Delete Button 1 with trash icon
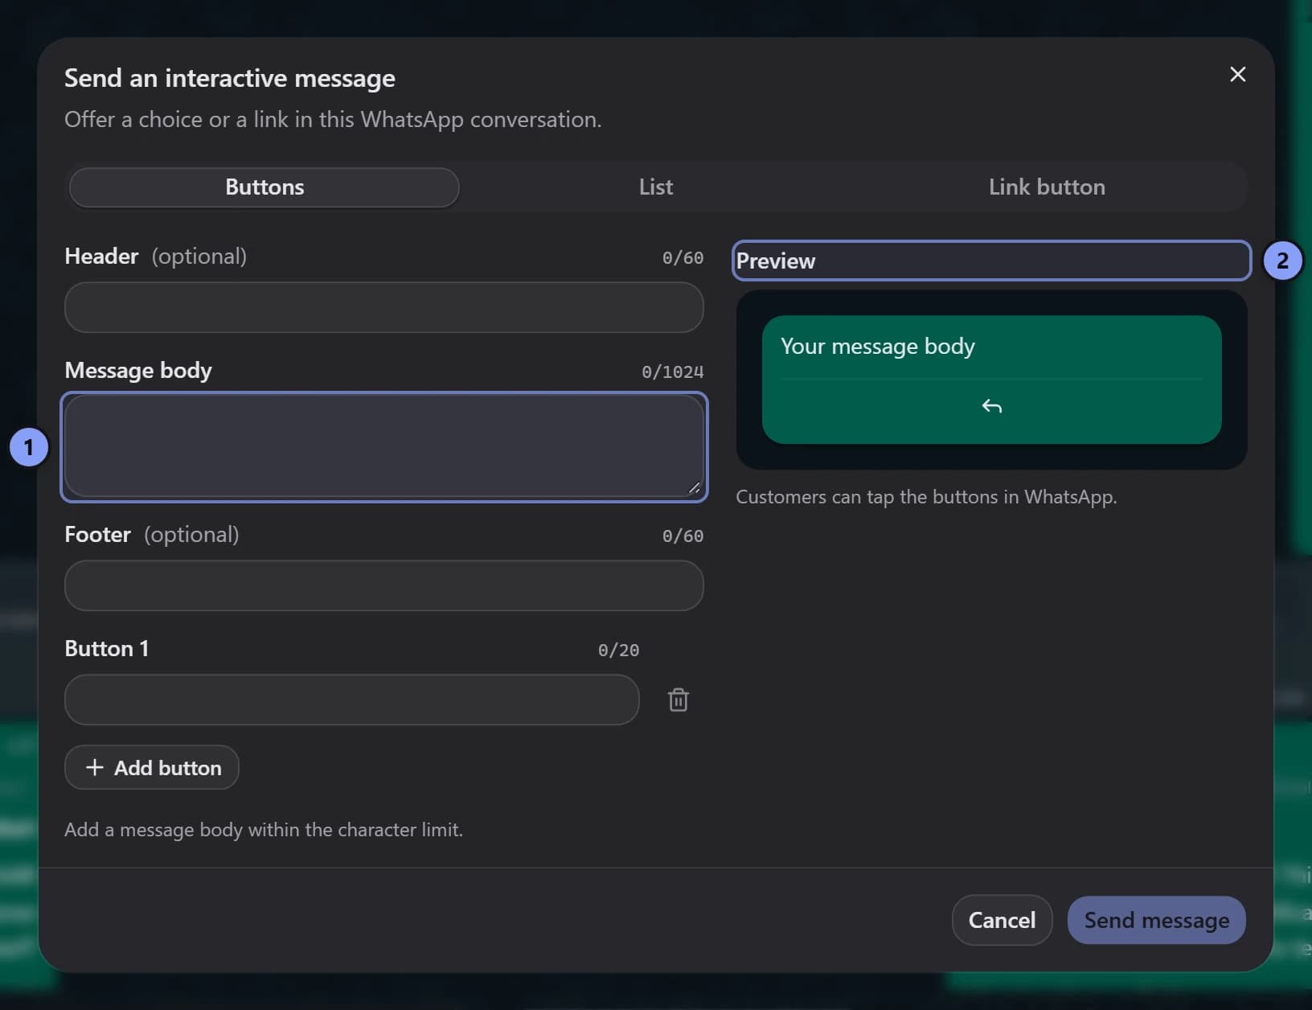The image size is (1312, 1010). tap(678, 700)
